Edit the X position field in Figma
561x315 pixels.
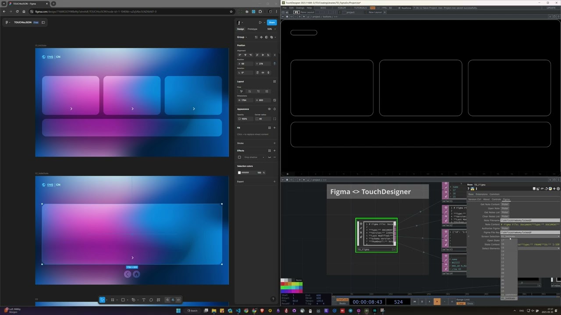point(245,63)
